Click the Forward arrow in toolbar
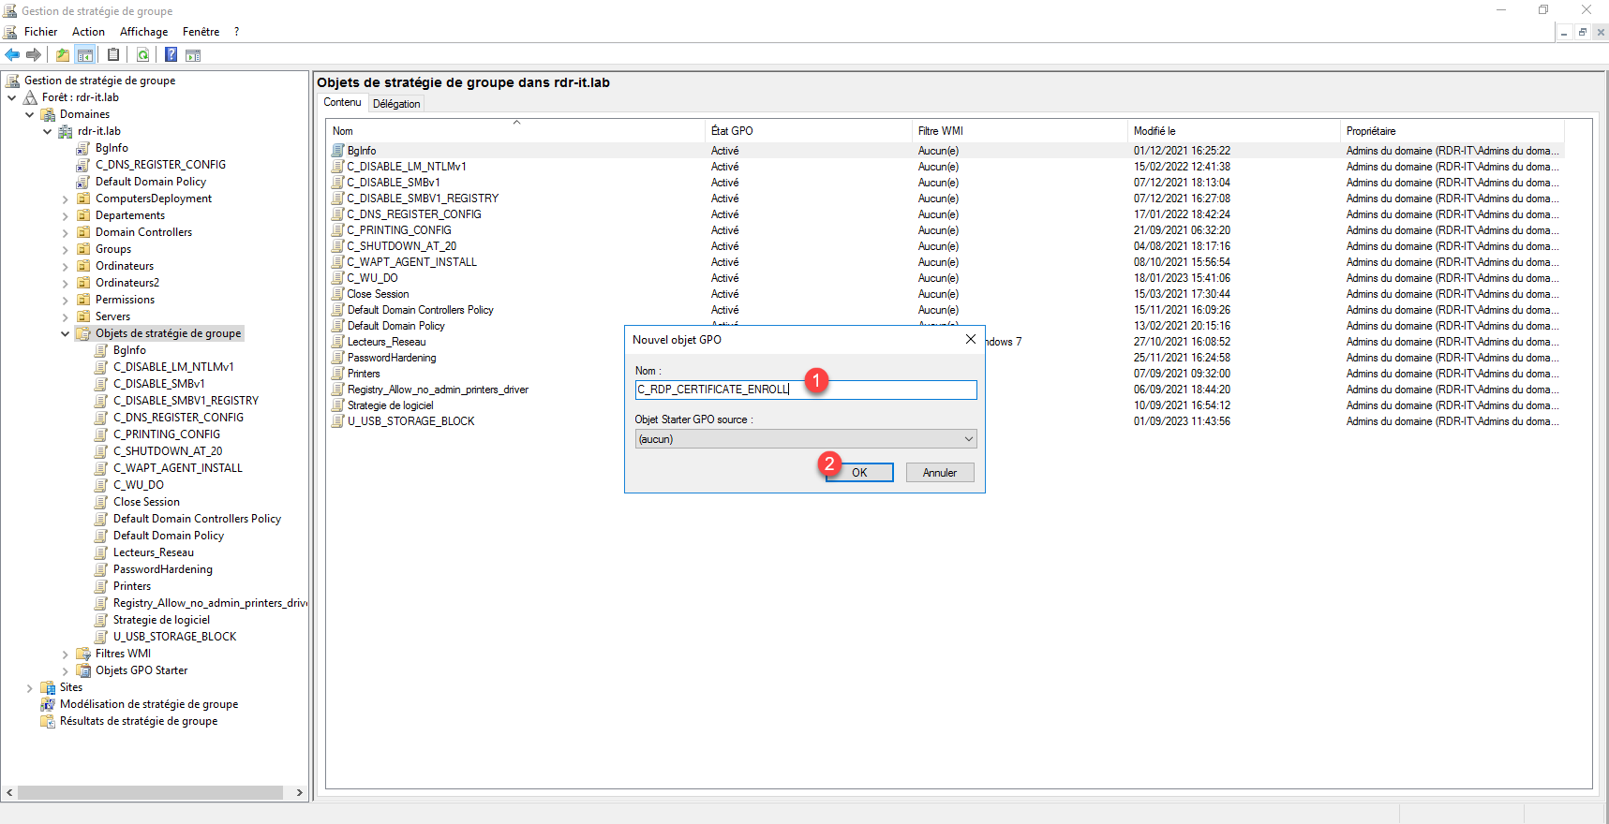Image resolution: width=1609 pixels, height=824 pixels. pos(34,55)
